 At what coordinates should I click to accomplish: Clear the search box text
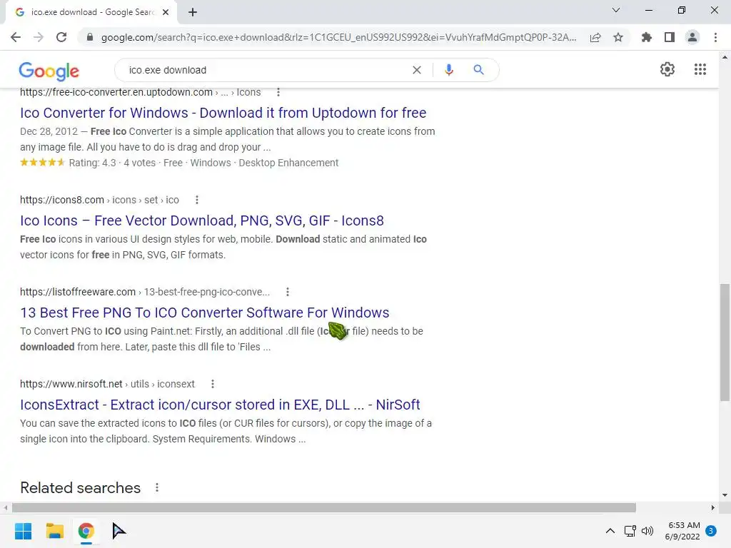tap(417, 70)
